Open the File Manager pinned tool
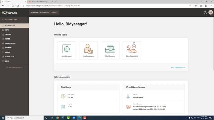214x120 pixels. tap(110, 50)
